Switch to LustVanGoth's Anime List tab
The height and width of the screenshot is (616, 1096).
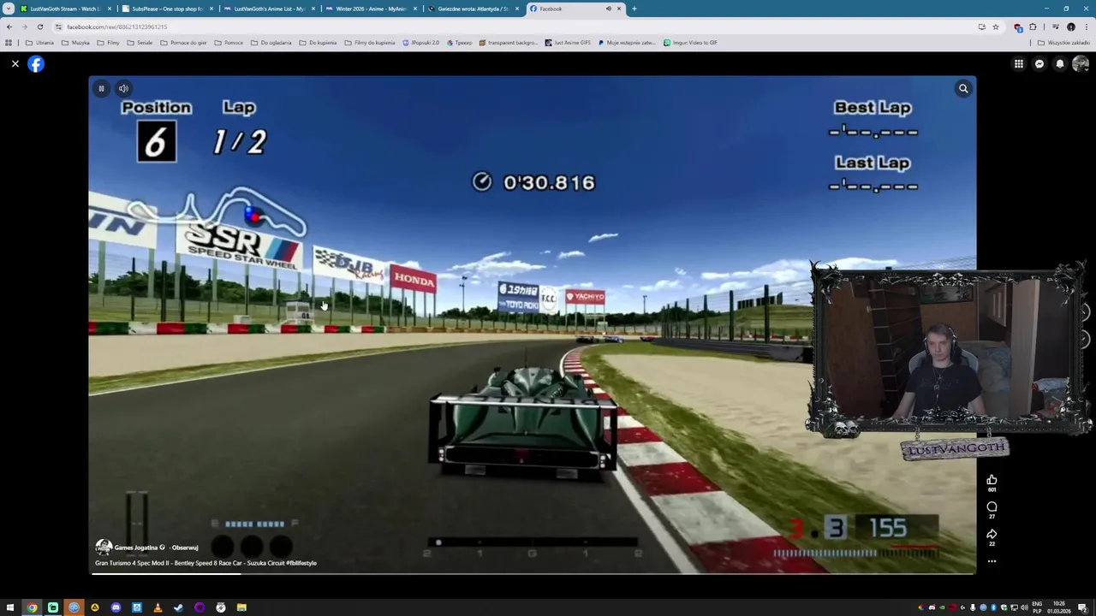269,9
